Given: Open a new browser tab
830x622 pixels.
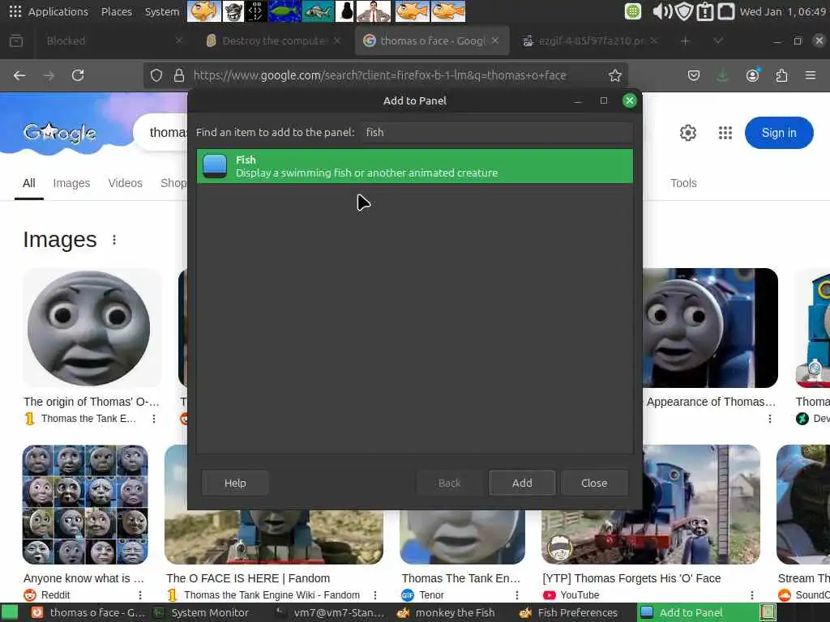Looking at the screenshot, I should 685,40.
